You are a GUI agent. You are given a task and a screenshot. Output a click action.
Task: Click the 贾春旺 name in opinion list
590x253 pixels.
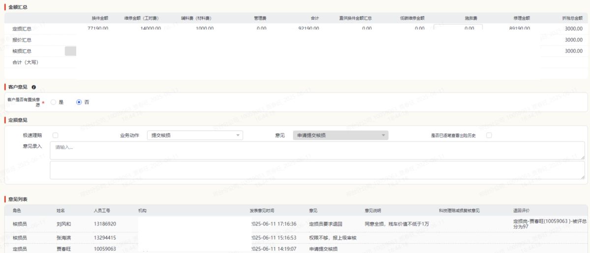click(x=64, y=249)
